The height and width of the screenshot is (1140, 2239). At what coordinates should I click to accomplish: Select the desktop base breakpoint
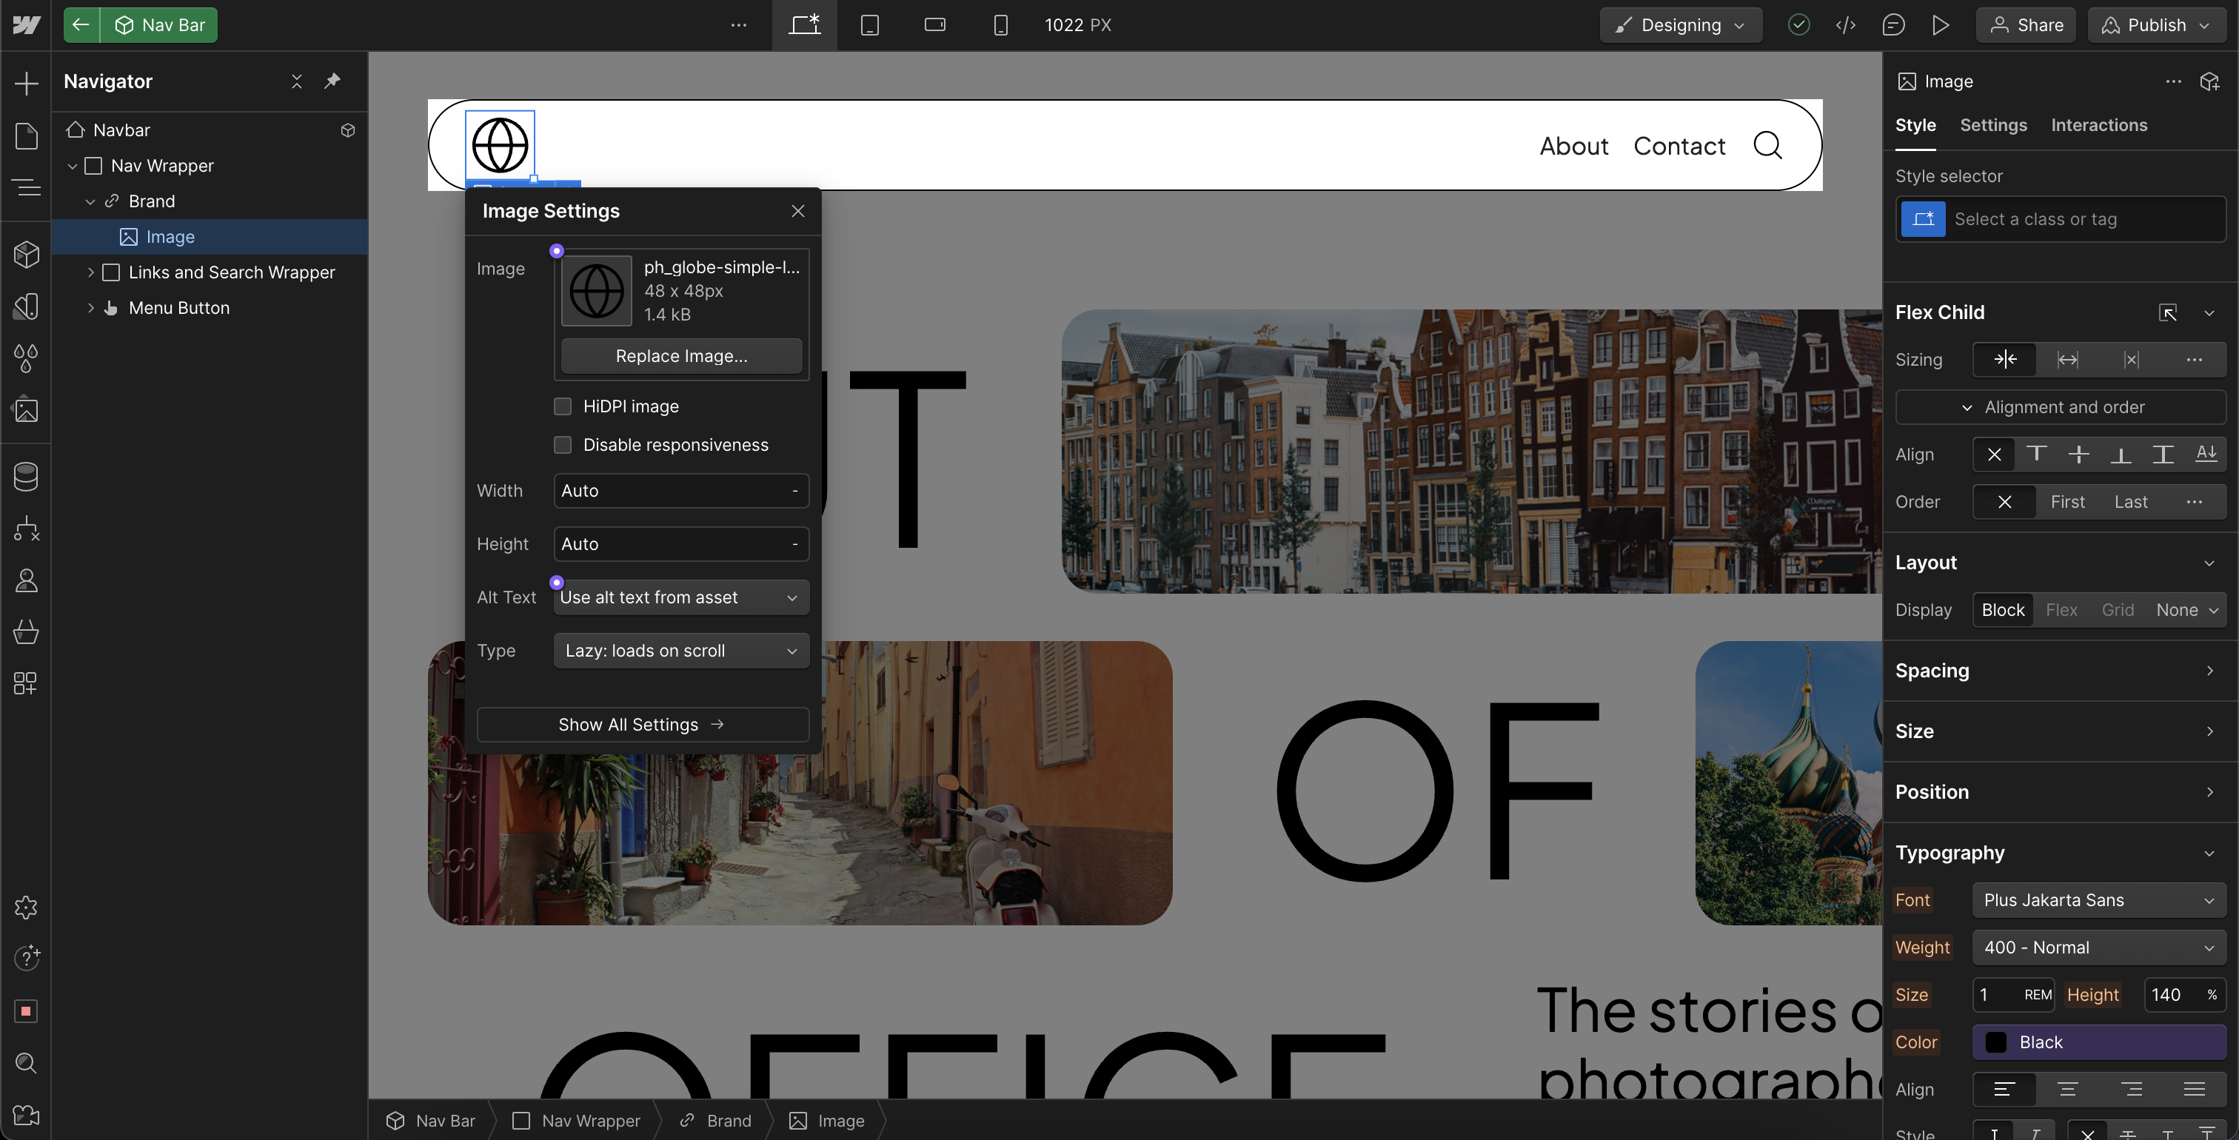(x=804, y=25)
